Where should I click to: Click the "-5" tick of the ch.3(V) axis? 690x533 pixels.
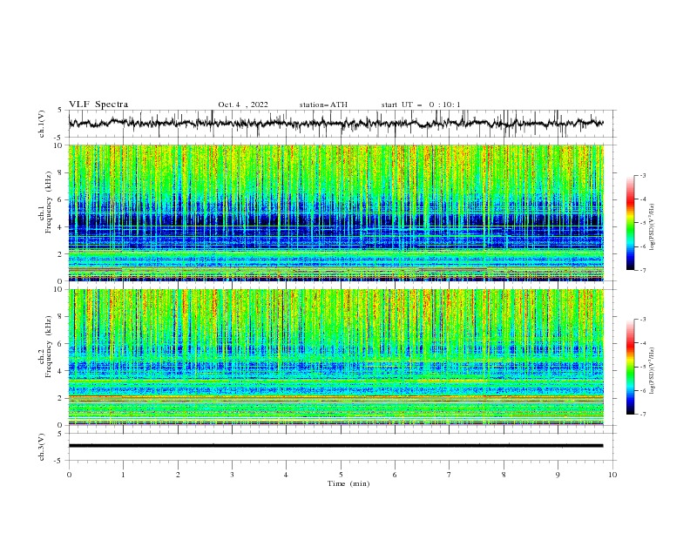click(59, 461)
